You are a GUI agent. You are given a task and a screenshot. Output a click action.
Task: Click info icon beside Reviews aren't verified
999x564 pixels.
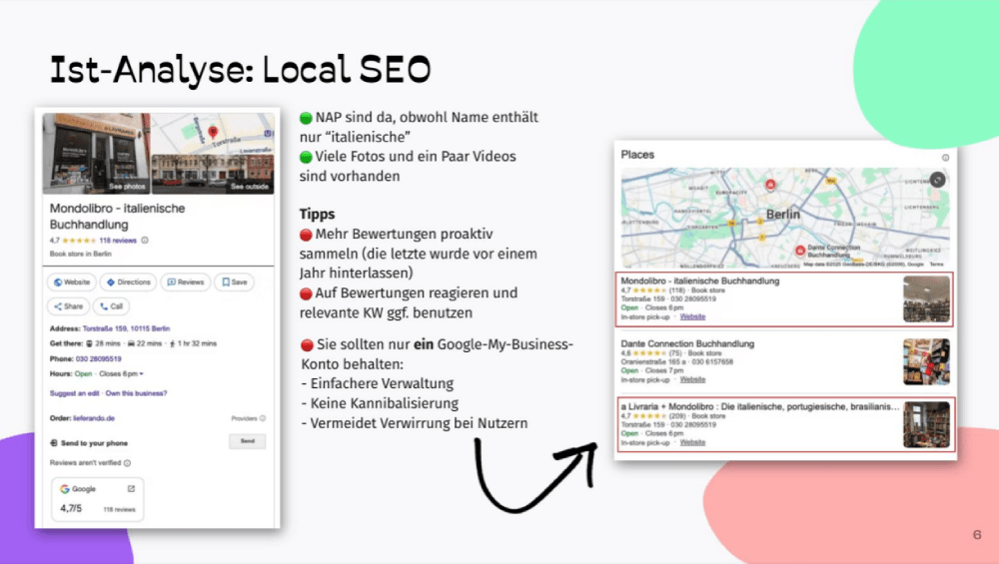coord(128,463)
